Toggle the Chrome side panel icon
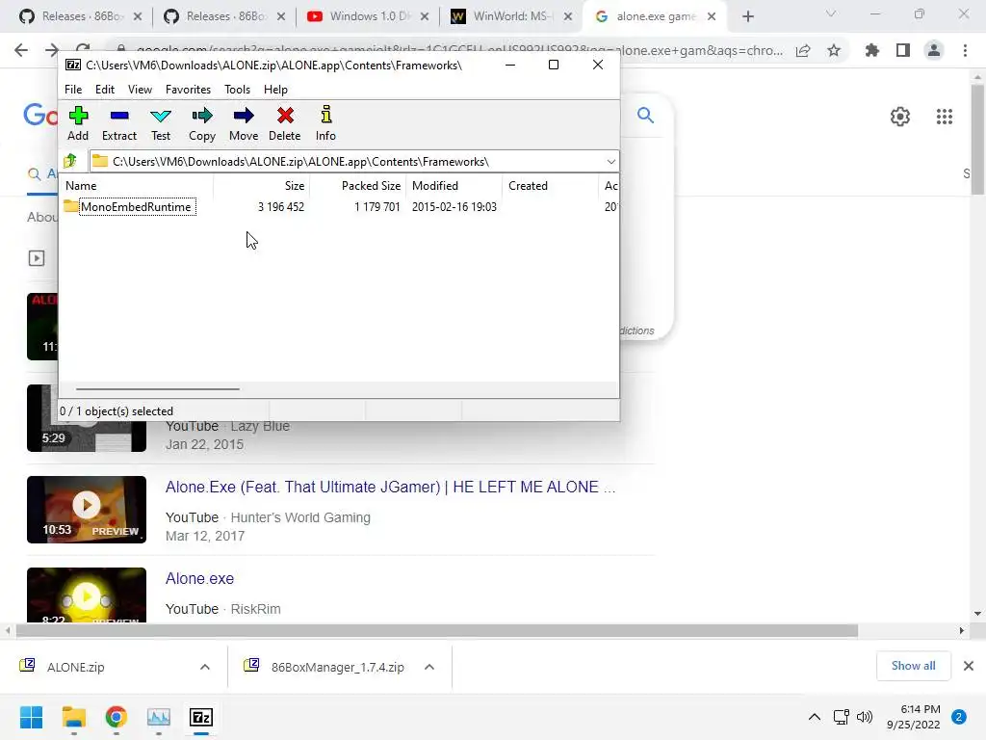This screenshot has height=740, width=986. click(x=903, y=50)
